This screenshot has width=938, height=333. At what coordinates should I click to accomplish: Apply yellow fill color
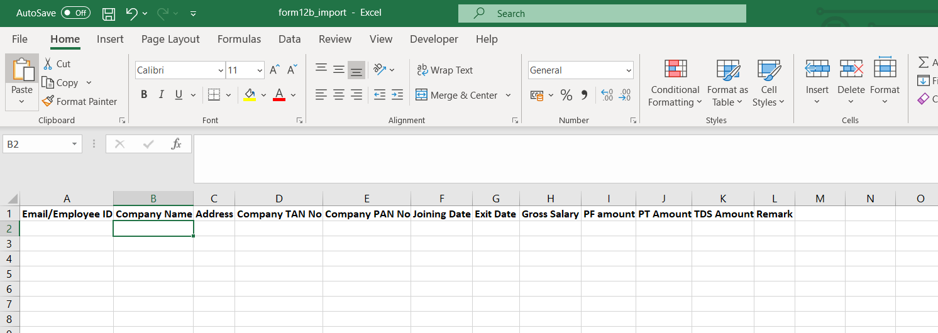[250, 95]
